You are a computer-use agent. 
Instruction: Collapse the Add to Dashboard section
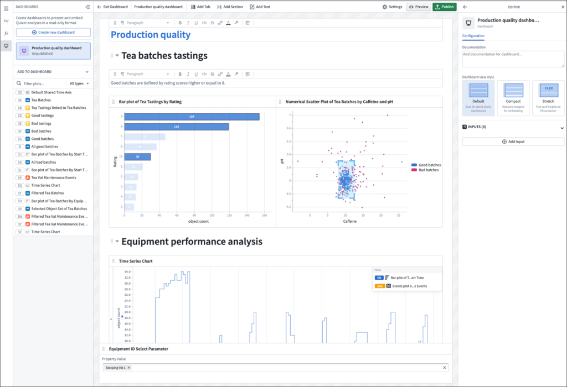pos(87,72)
